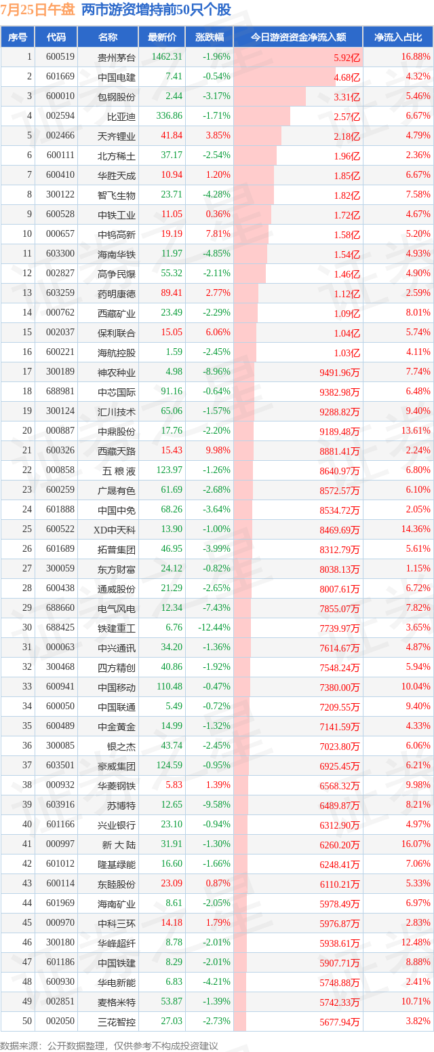Screen dimensions: 434x1052
Task: Click the 中国中免 stock name
Action: (117, 510)
